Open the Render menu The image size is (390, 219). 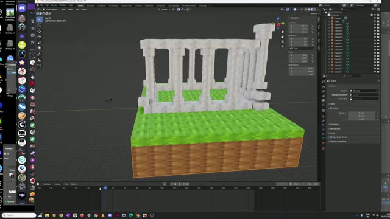[54, 5]
